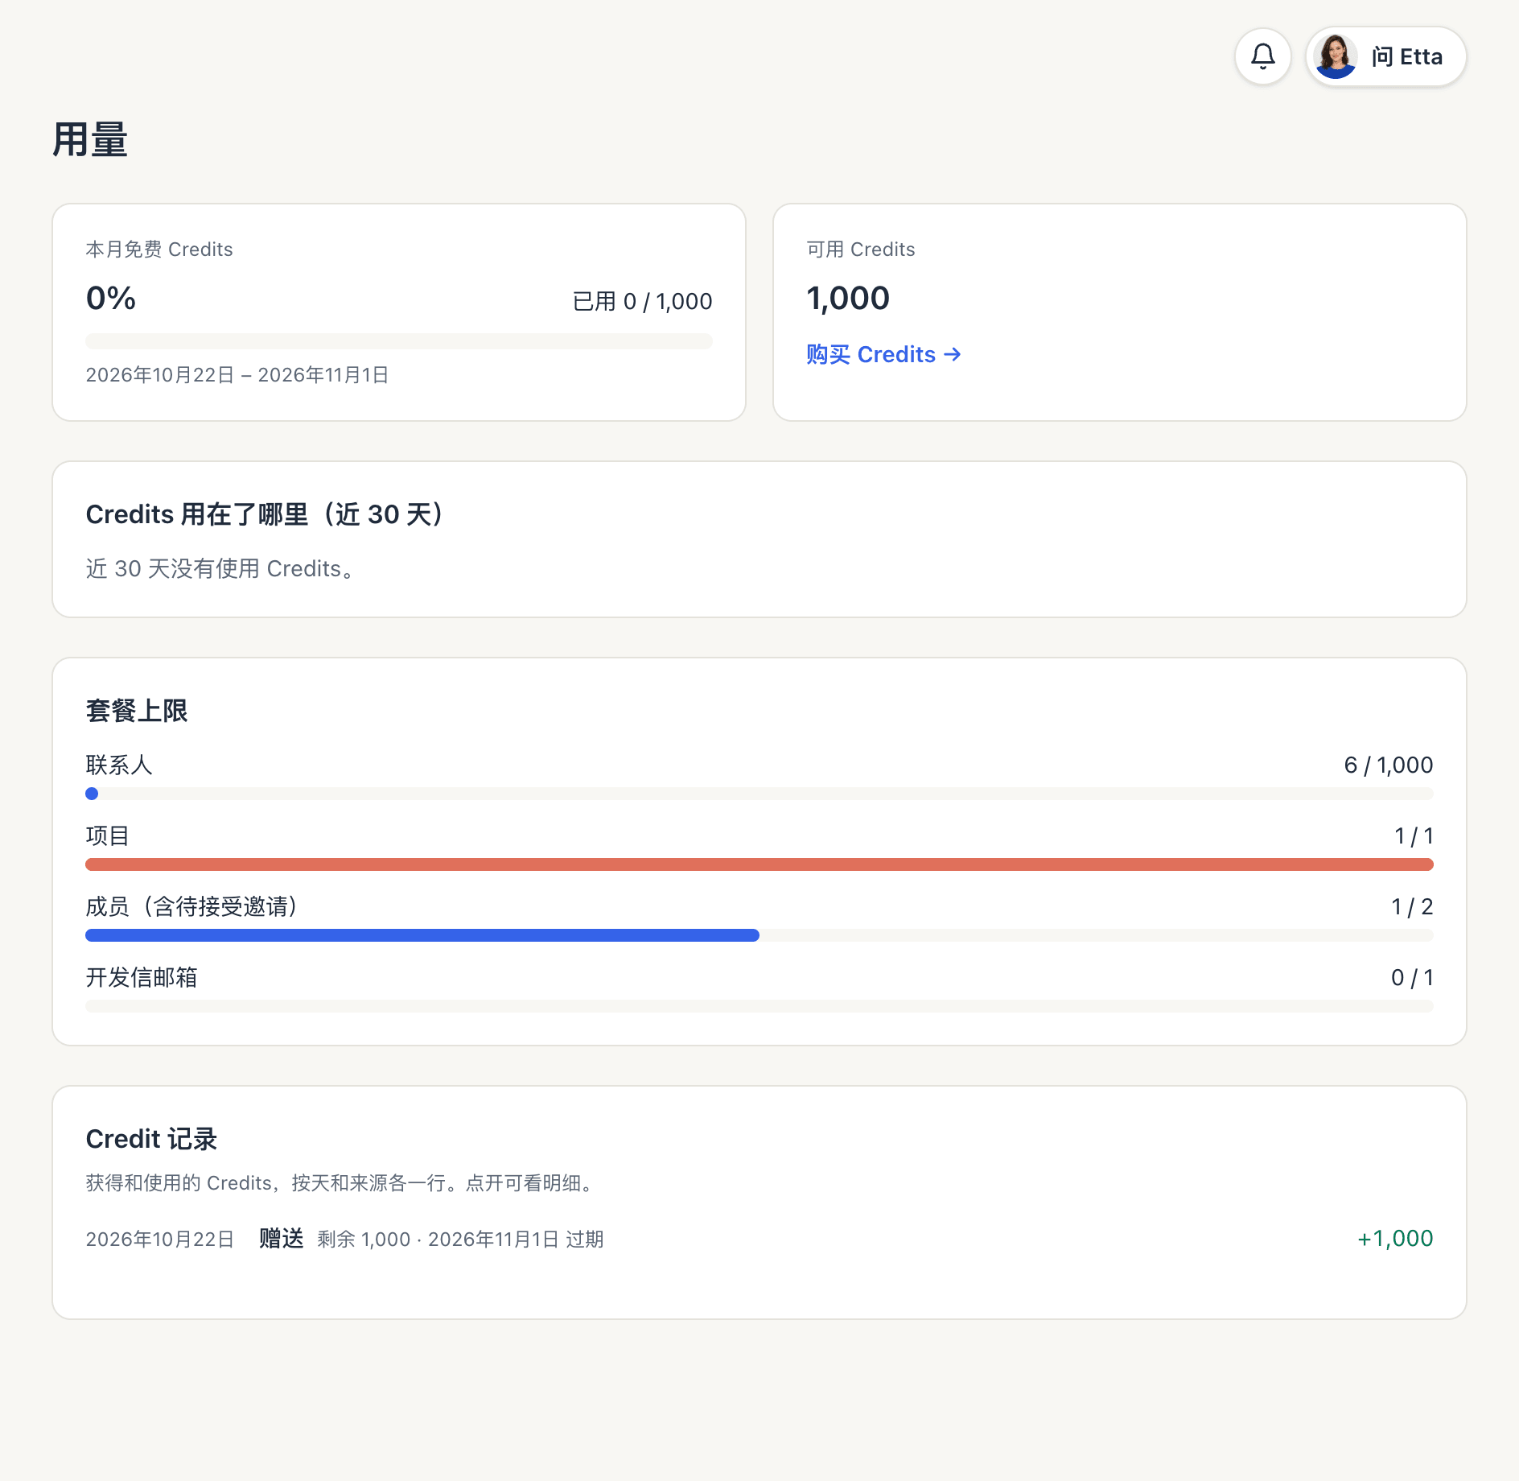Click the 项目 label

108,836
